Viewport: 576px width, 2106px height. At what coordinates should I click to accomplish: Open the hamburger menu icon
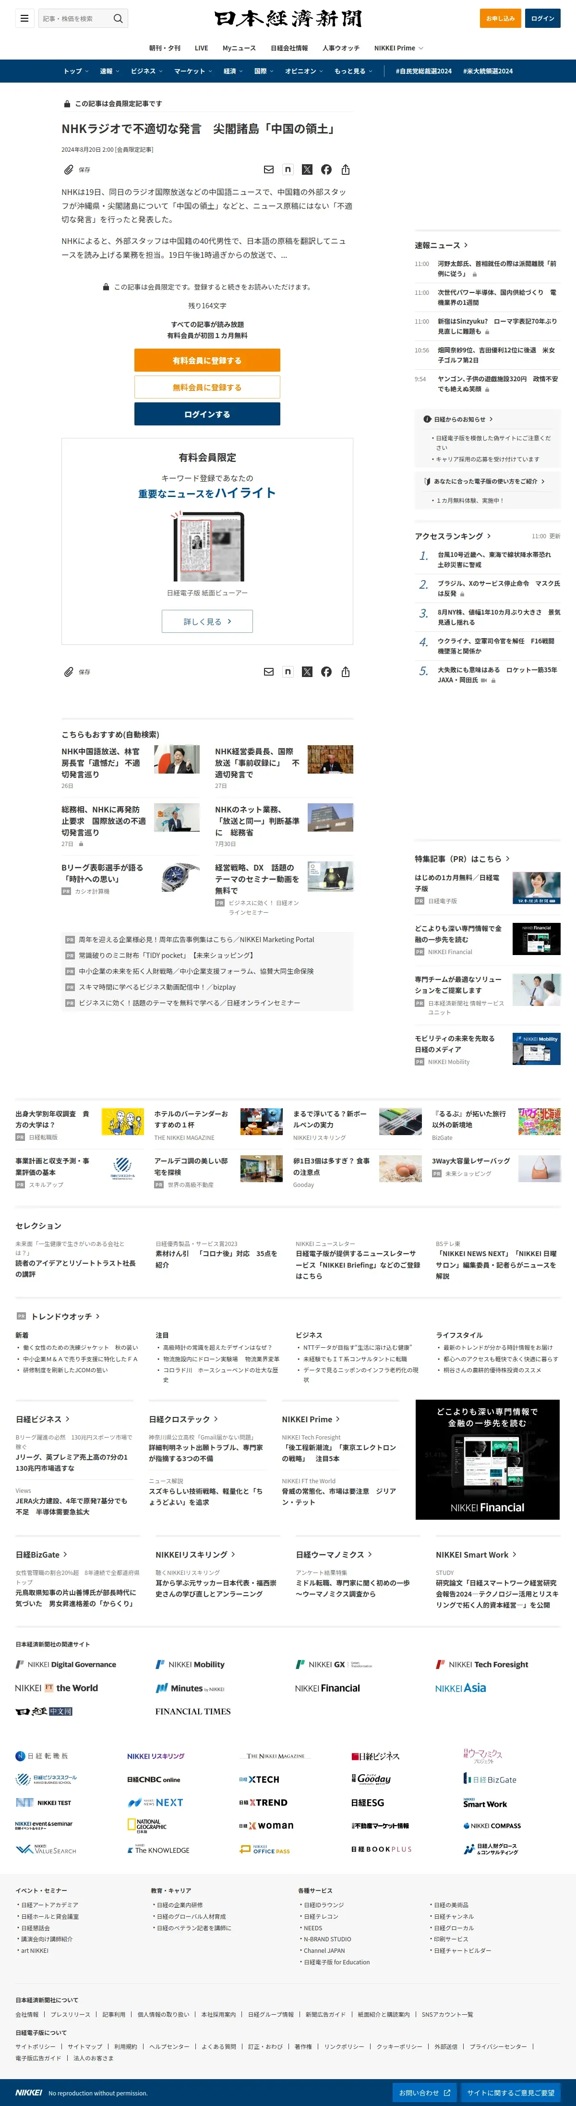point(24,18)
